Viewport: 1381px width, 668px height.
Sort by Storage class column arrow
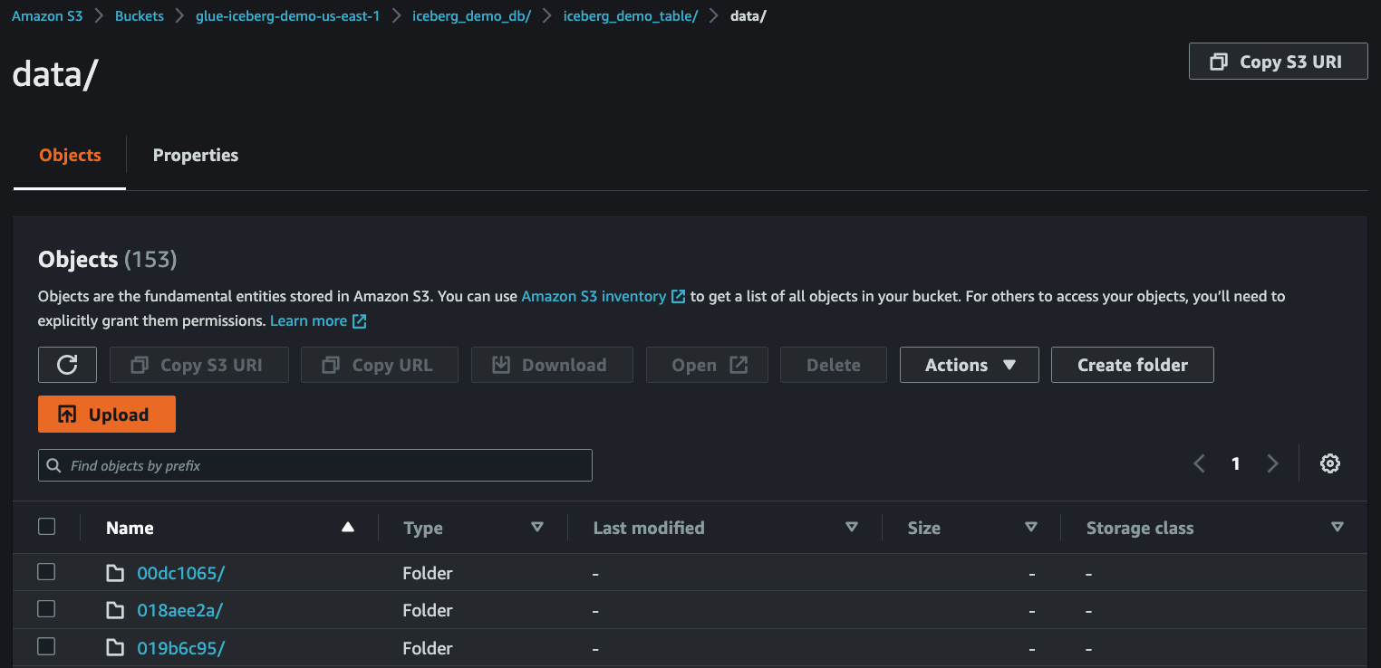click(x=1338, y=527)
